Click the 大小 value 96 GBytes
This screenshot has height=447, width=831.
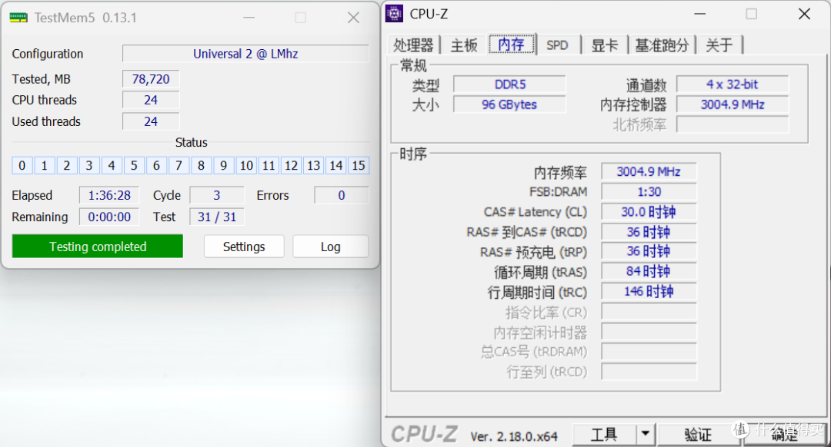pos(510,104)
